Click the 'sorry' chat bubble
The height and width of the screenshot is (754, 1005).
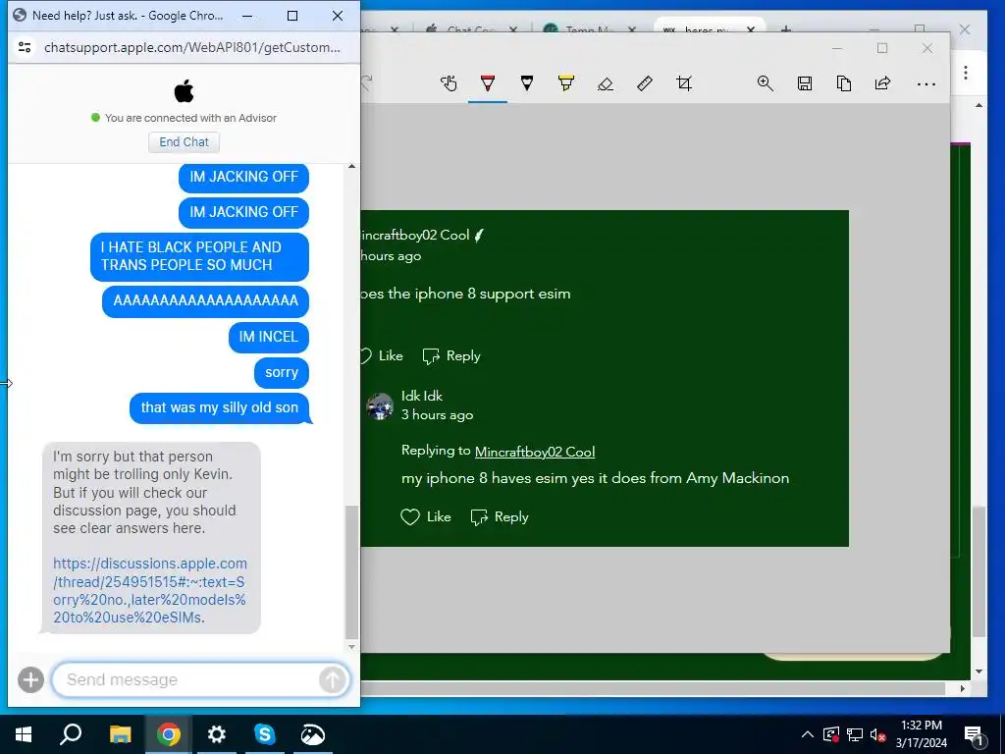[x=282, y=372]
